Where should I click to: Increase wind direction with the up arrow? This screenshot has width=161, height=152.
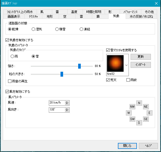click(x=67, y=109)
